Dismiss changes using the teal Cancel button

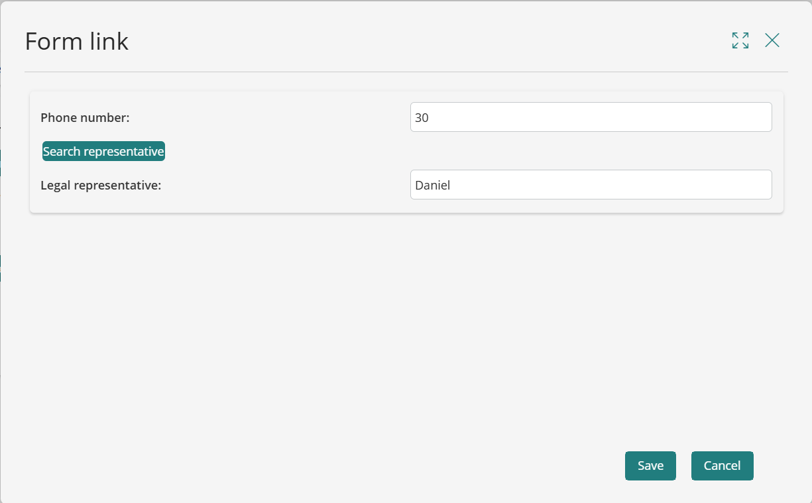click(722, 466)
